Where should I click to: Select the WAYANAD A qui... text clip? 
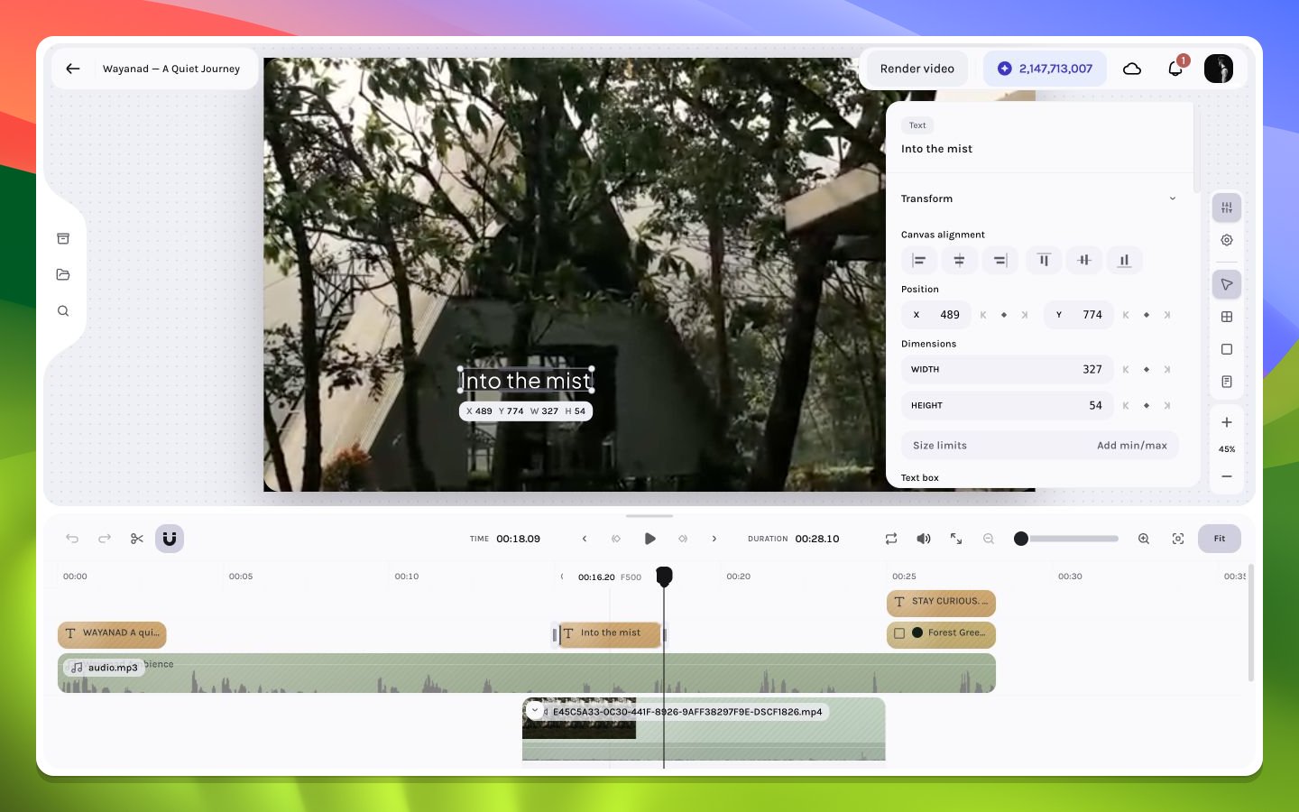coord(112,634)
